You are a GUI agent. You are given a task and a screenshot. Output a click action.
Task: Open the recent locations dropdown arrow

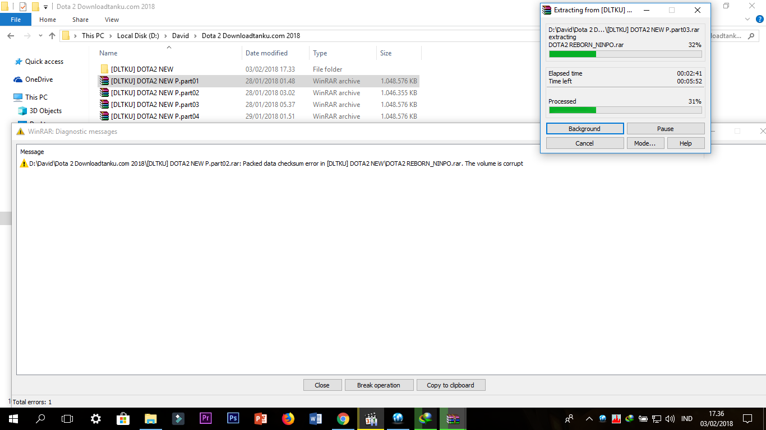pos(40,36)
